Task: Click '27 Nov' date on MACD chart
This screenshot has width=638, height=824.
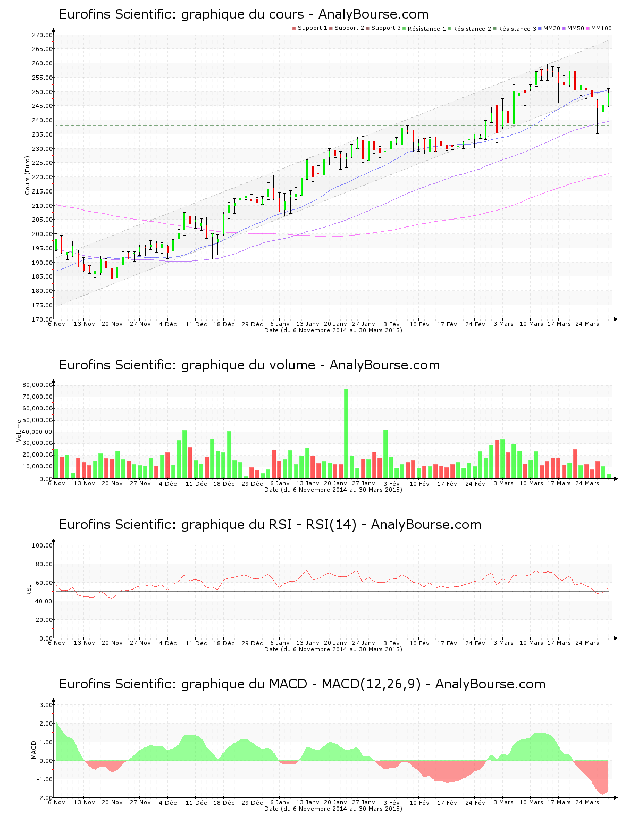Action: (x=140, y=802)
